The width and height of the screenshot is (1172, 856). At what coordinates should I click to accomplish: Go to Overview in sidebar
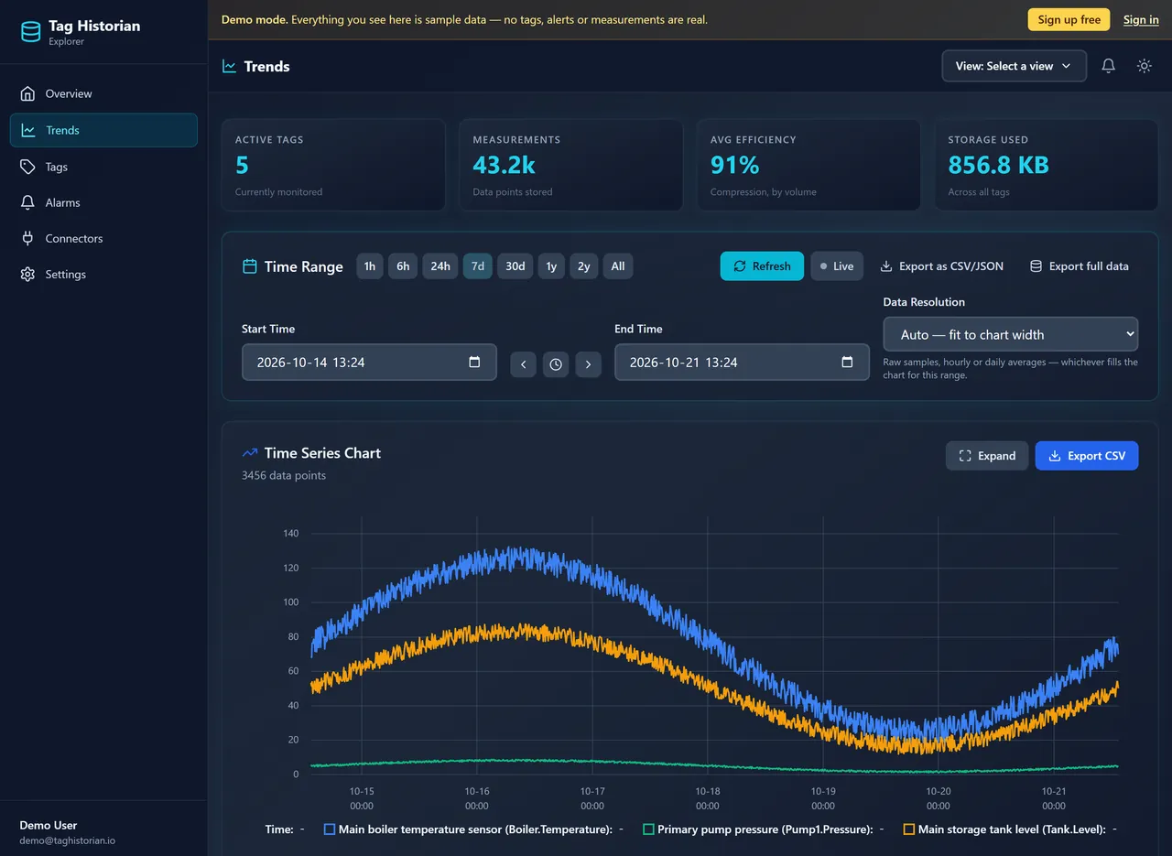coord(103,93)
